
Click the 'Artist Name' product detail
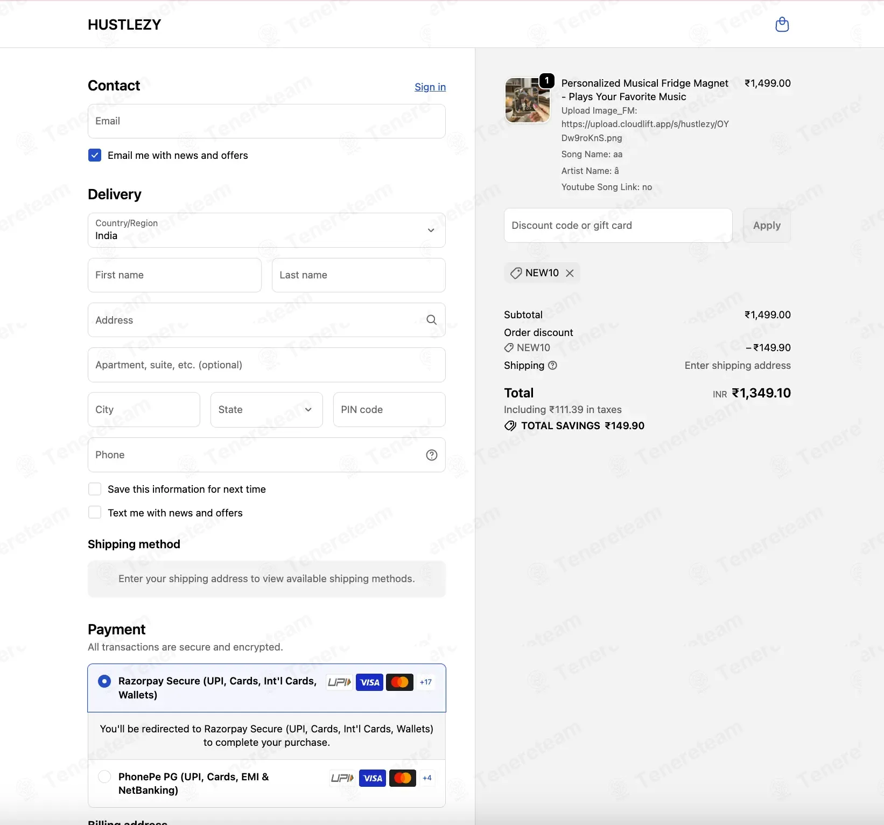[x=590, y=171]
